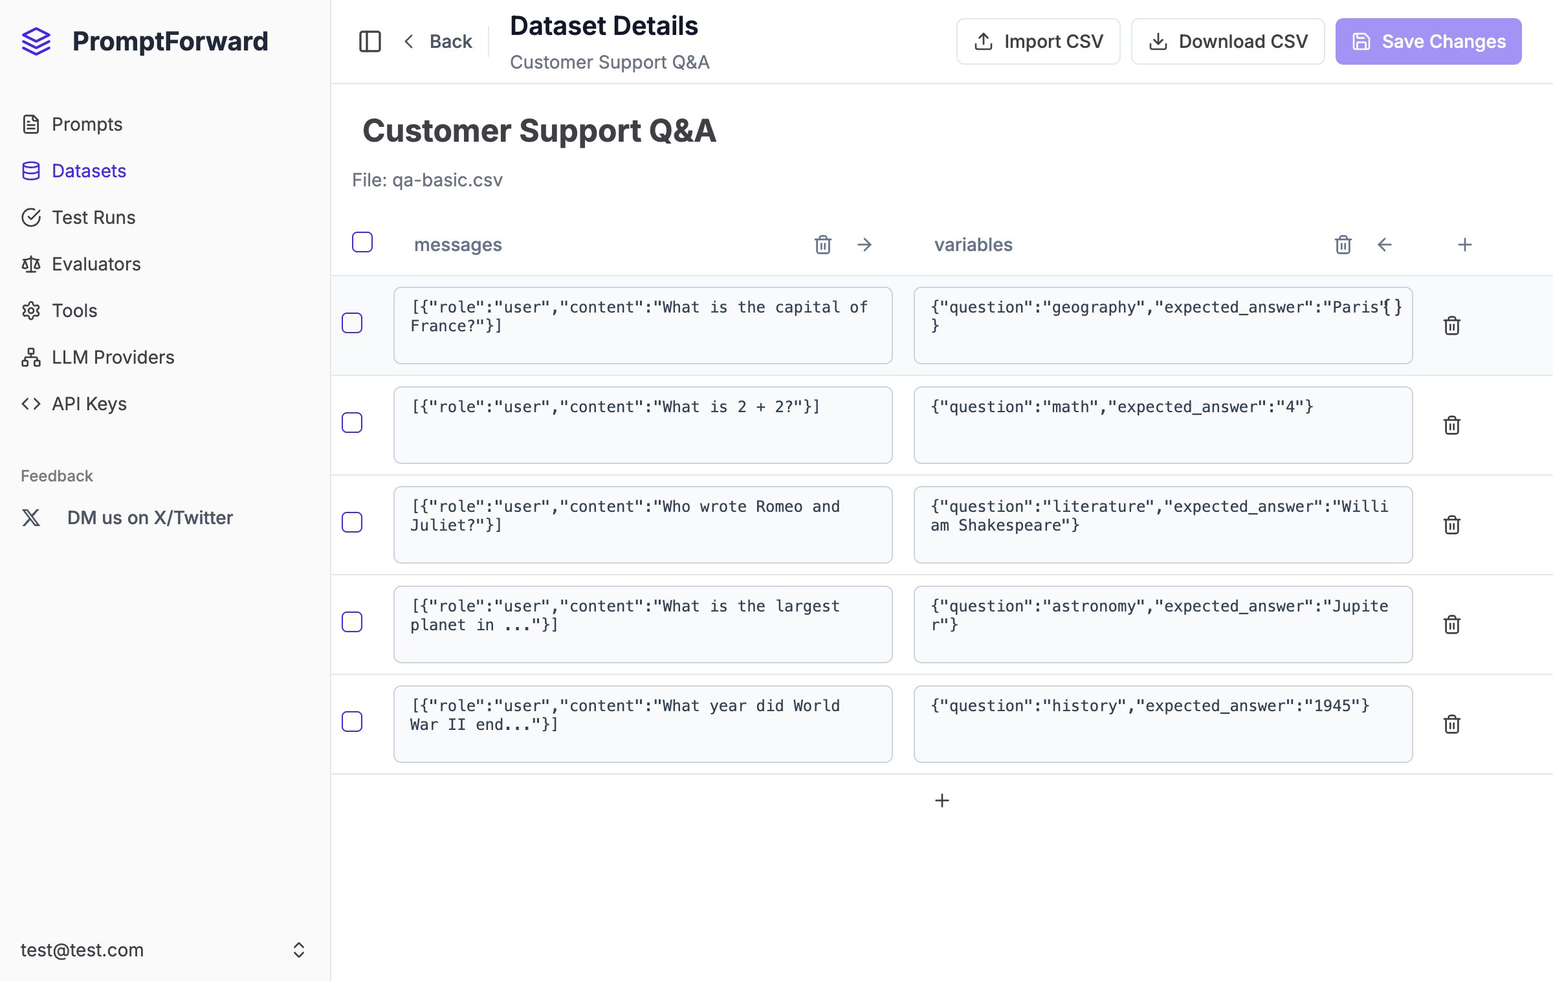Switch to the Datasets section
Viewport: 1553px width, 981px height.
89,171
